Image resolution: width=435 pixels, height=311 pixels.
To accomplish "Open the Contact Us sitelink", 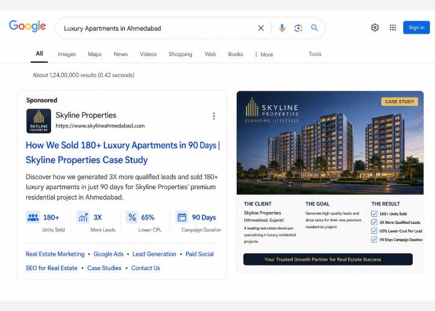I will coord(145,268).
